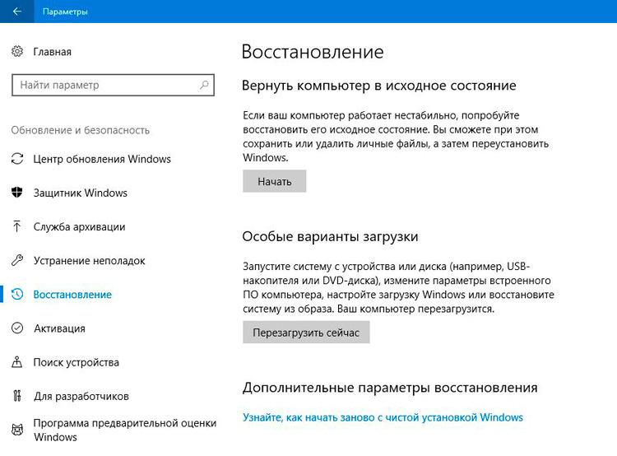Click the Обновление и безопасность category label

tap(81, 130)
